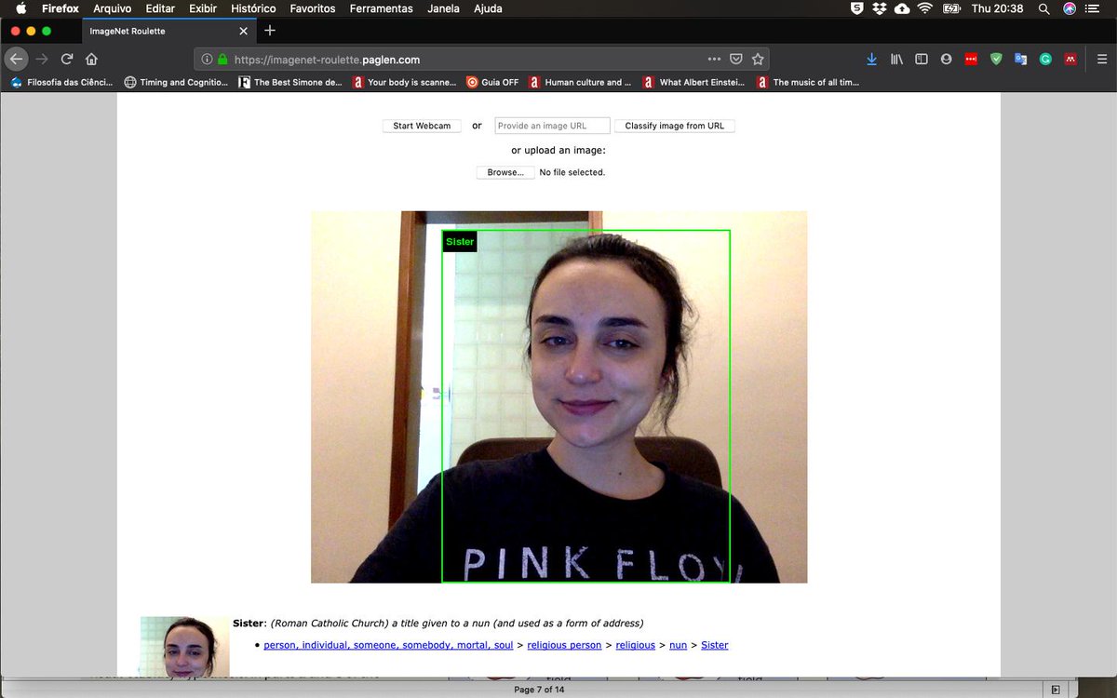This screenshot has width=1117, height=698.
Task: Open the Ferramentas menu
Action: 382,8
